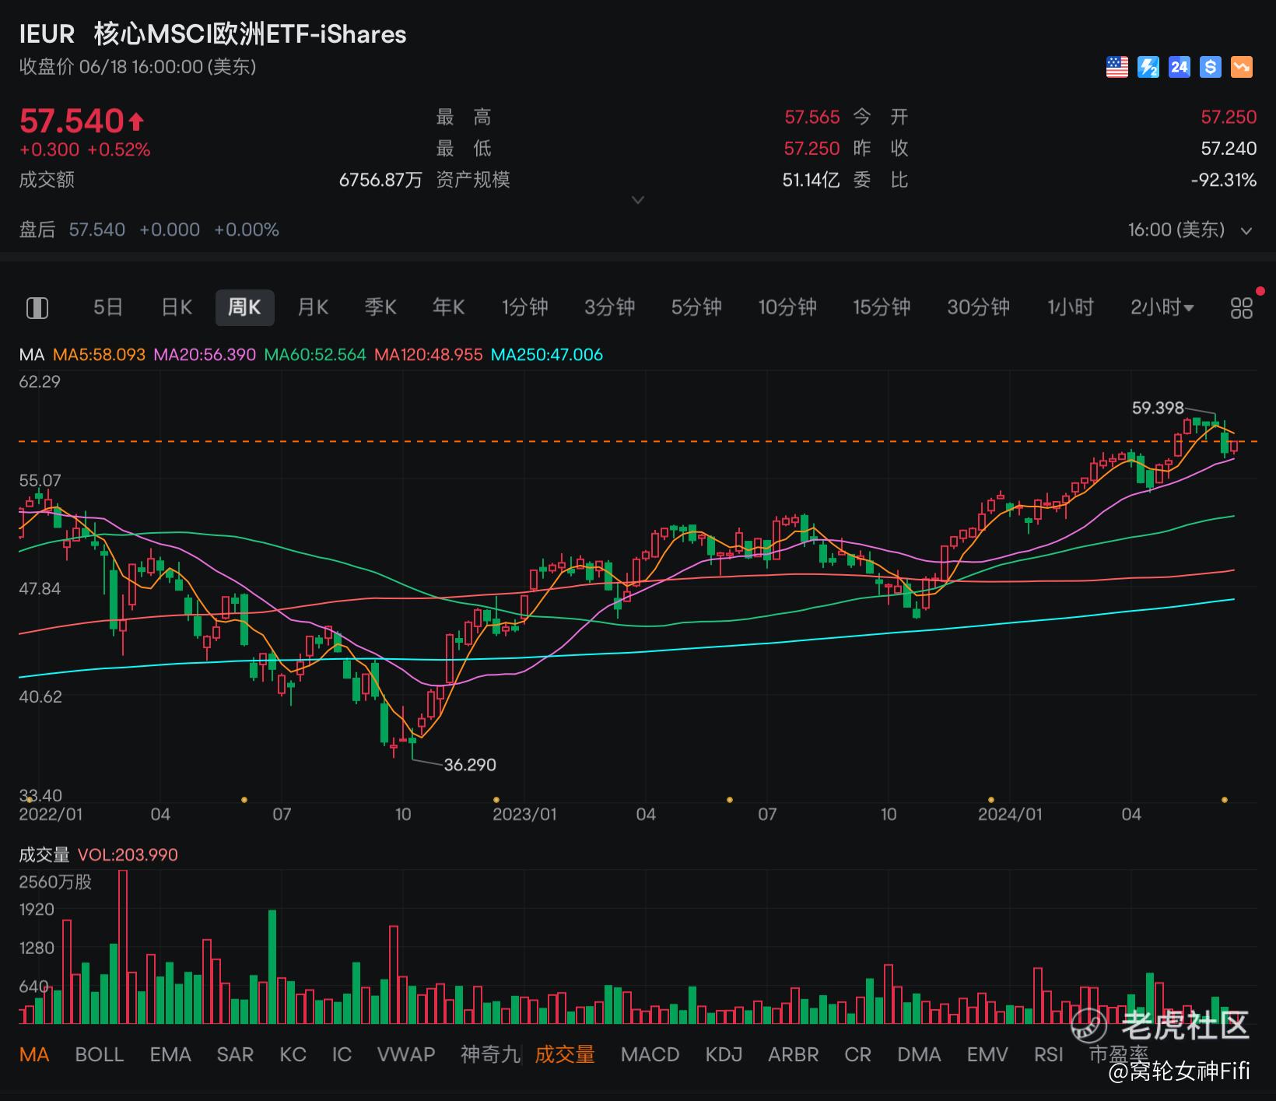Click the tallest red volume bar
Screen dimensions: 1276x1101
pyautogui.click(x=123, y=947)
